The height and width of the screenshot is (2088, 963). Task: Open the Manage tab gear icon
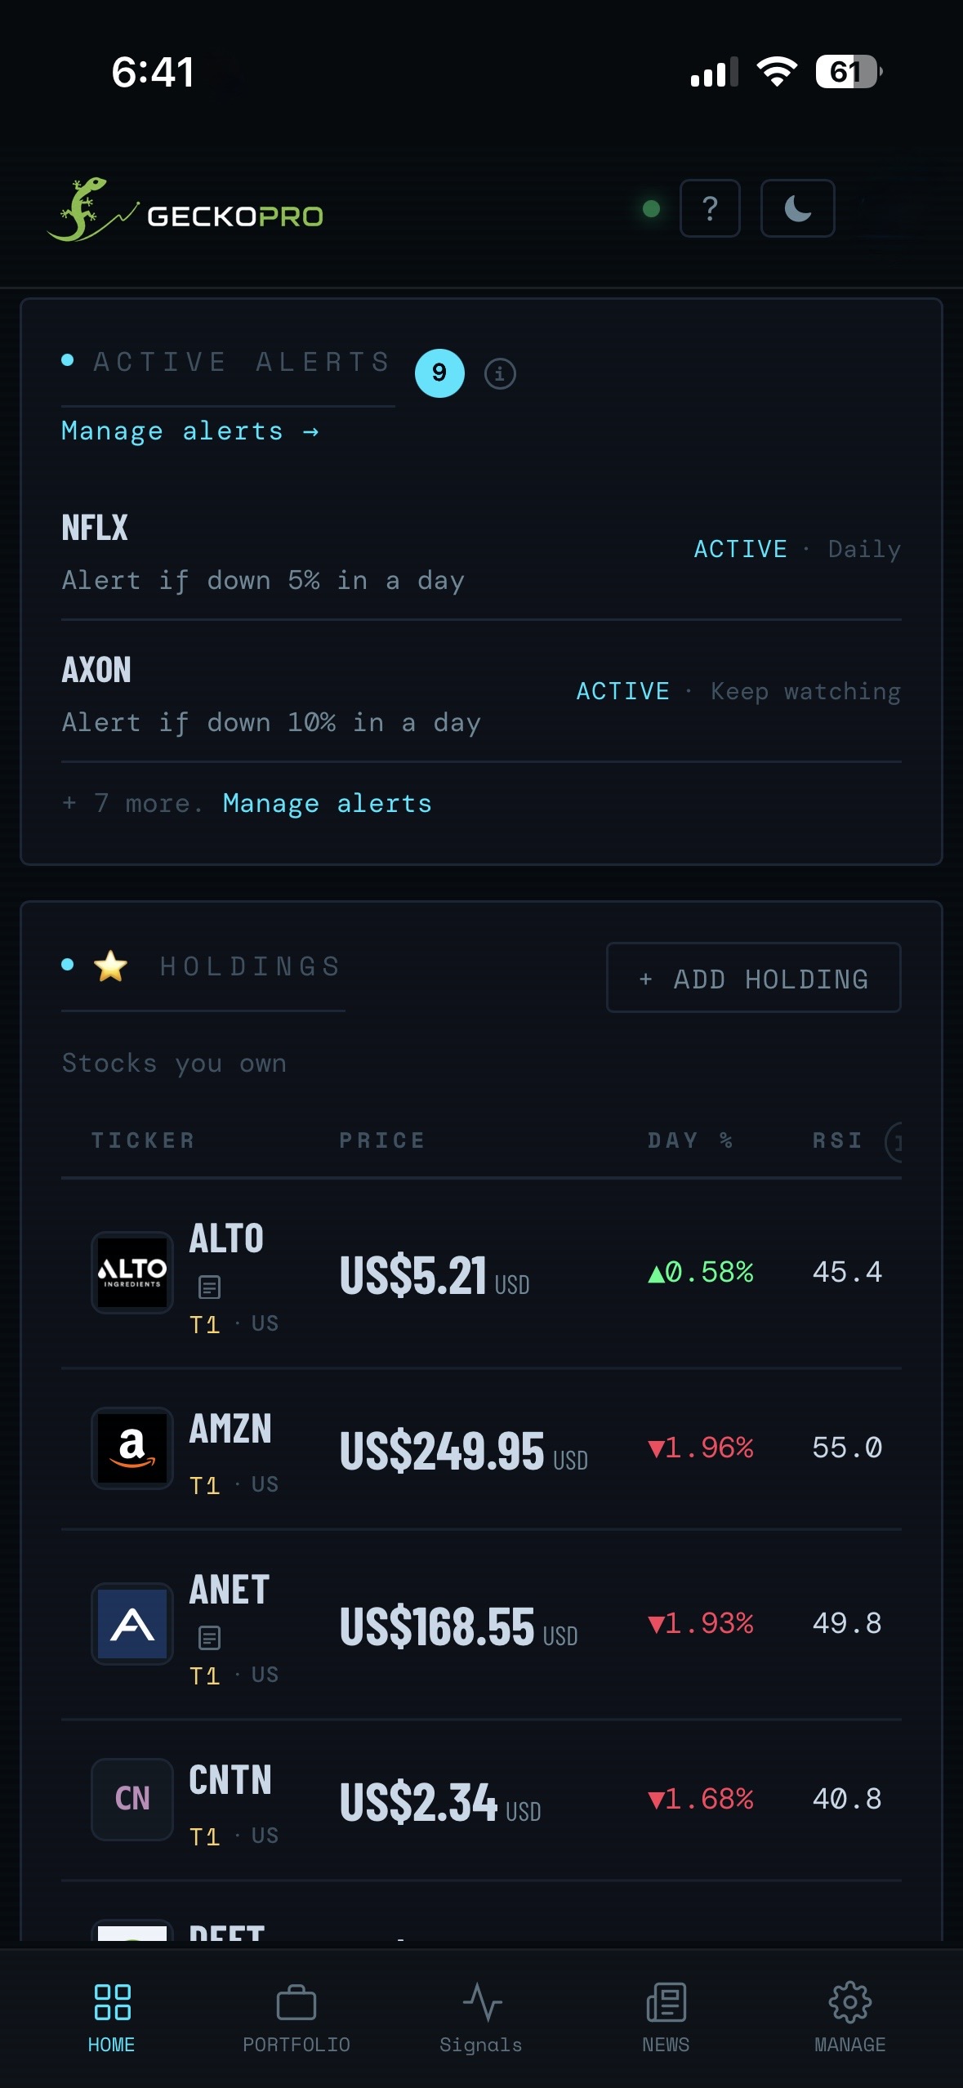(850, 2002)
